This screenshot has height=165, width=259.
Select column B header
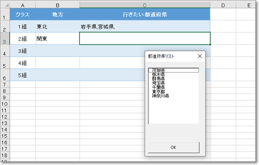57,5
